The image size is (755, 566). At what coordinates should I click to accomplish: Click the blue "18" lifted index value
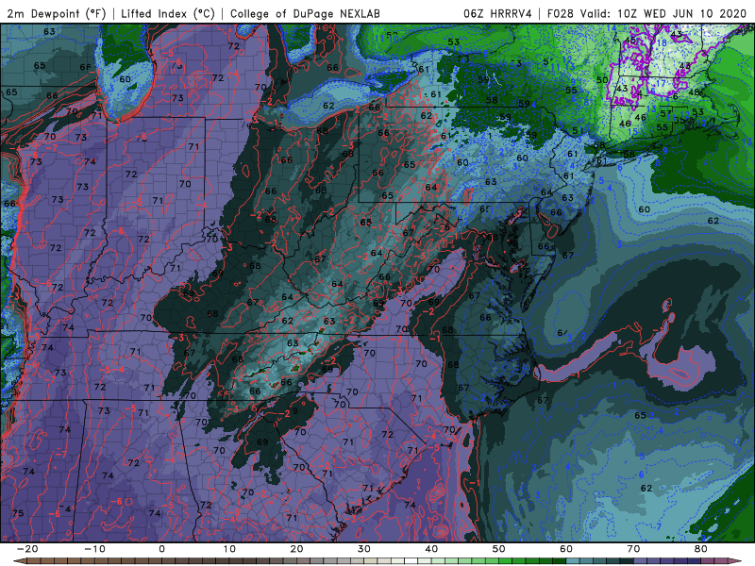click(662, 42)
